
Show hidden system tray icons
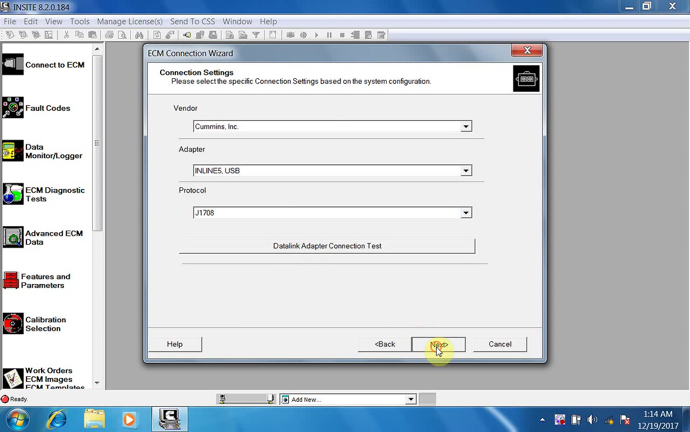pos(542,420)
